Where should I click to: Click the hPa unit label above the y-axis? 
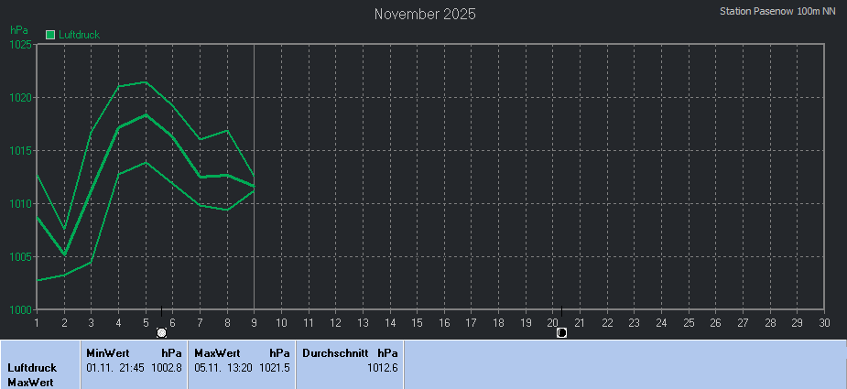coord(18,30)
